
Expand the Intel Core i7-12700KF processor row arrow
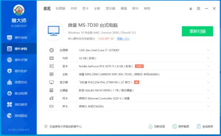coord(208,50)
